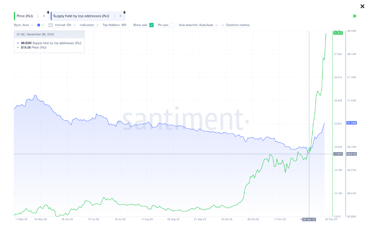Select Supply held by top addresses tab

point(81,16)
